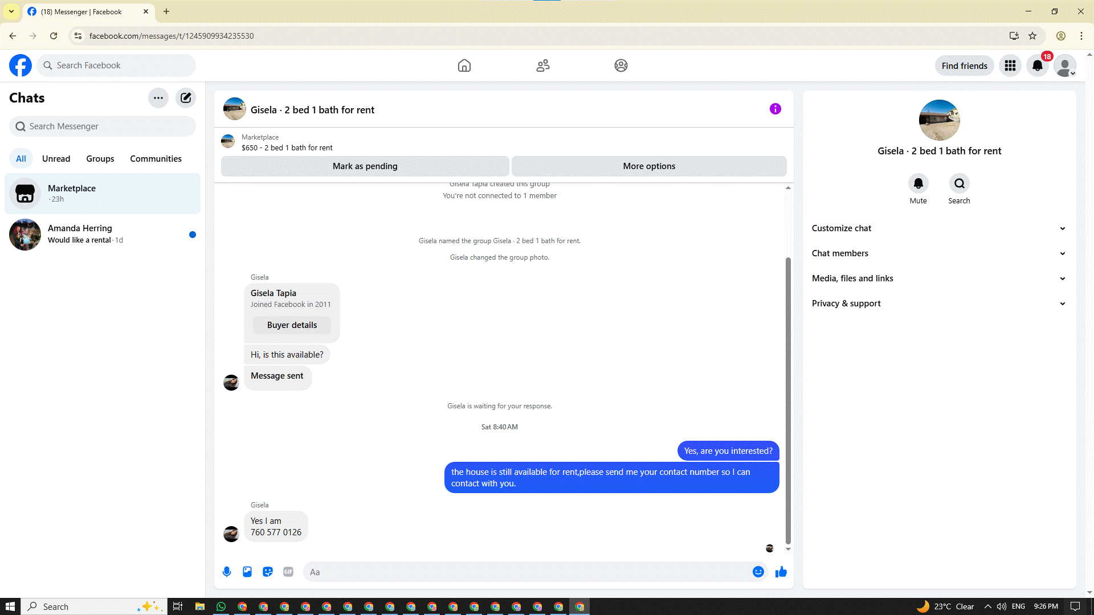Open Windows Start menu
The width and height of the screenshot is (1094, 615).
click(x=10, y=606)
